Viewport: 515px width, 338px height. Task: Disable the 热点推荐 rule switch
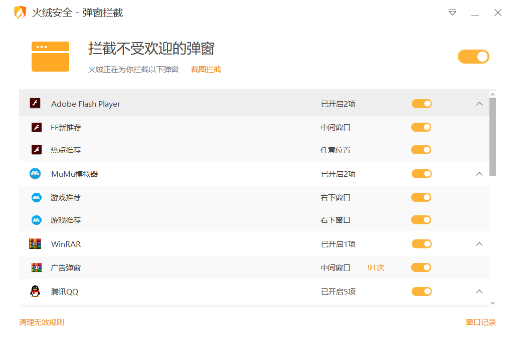pyautogui.click(x=421, y=150)
